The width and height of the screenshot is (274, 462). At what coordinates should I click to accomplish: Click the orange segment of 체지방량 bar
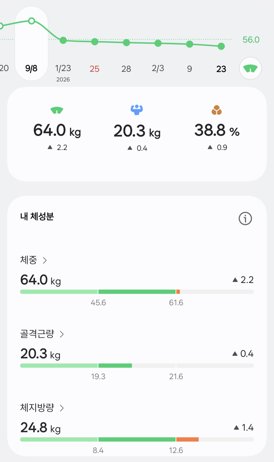click(x=187, y=439)
